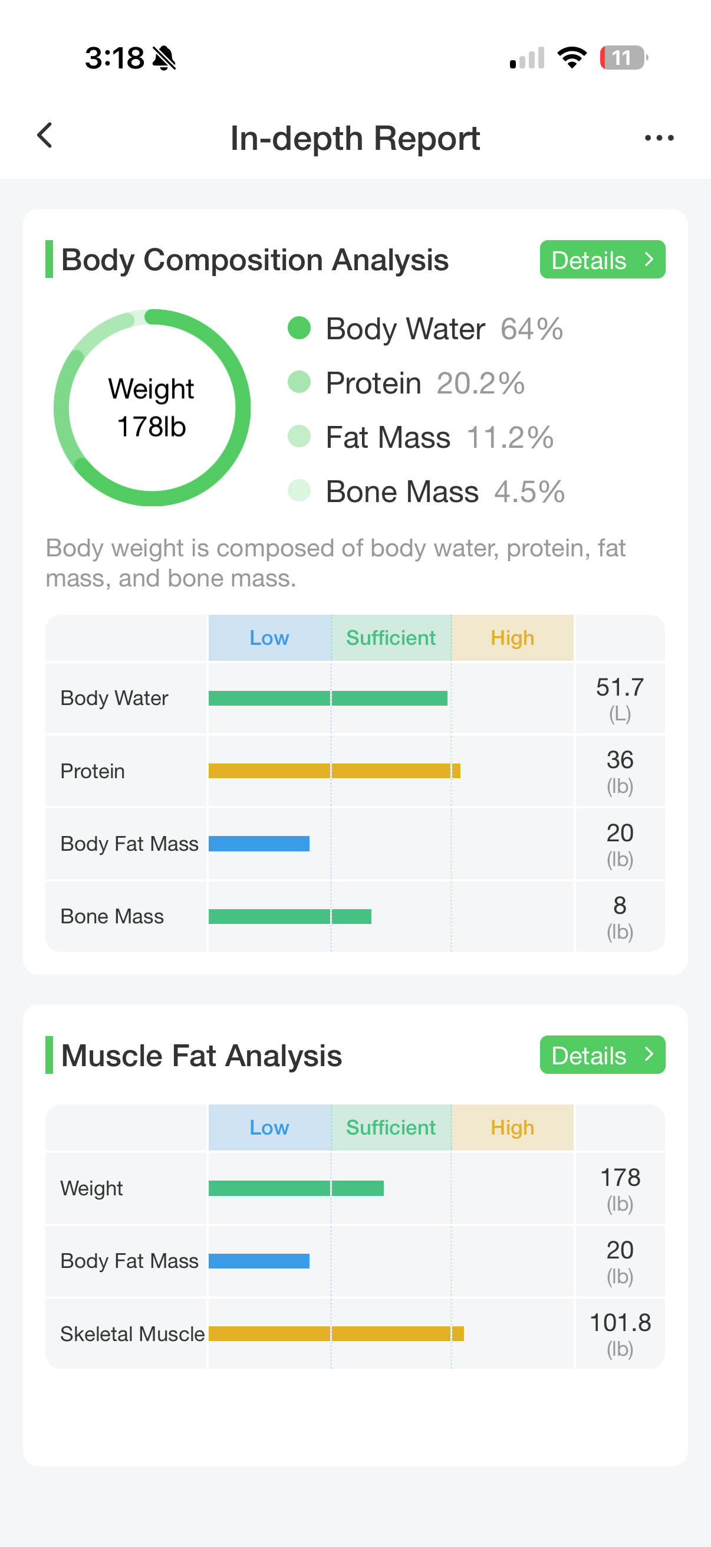This screenshot has width=711, height=1547.
Task: Tap the Body Water green legend dot
Action: coord(299,328)
